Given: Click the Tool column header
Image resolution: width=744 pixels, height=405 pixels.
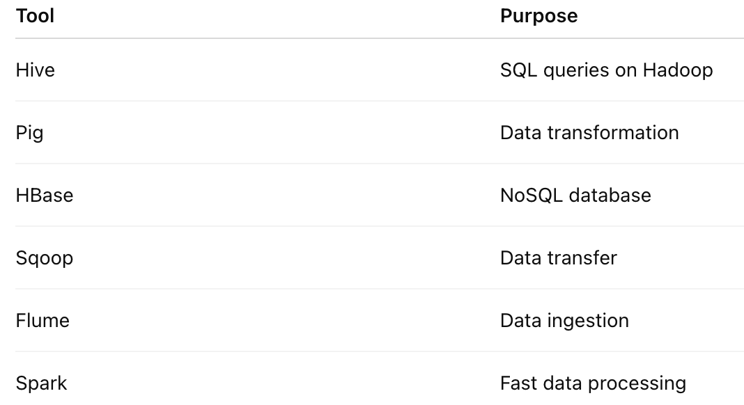Looking at the screenshot, I should tap(35, 15).
